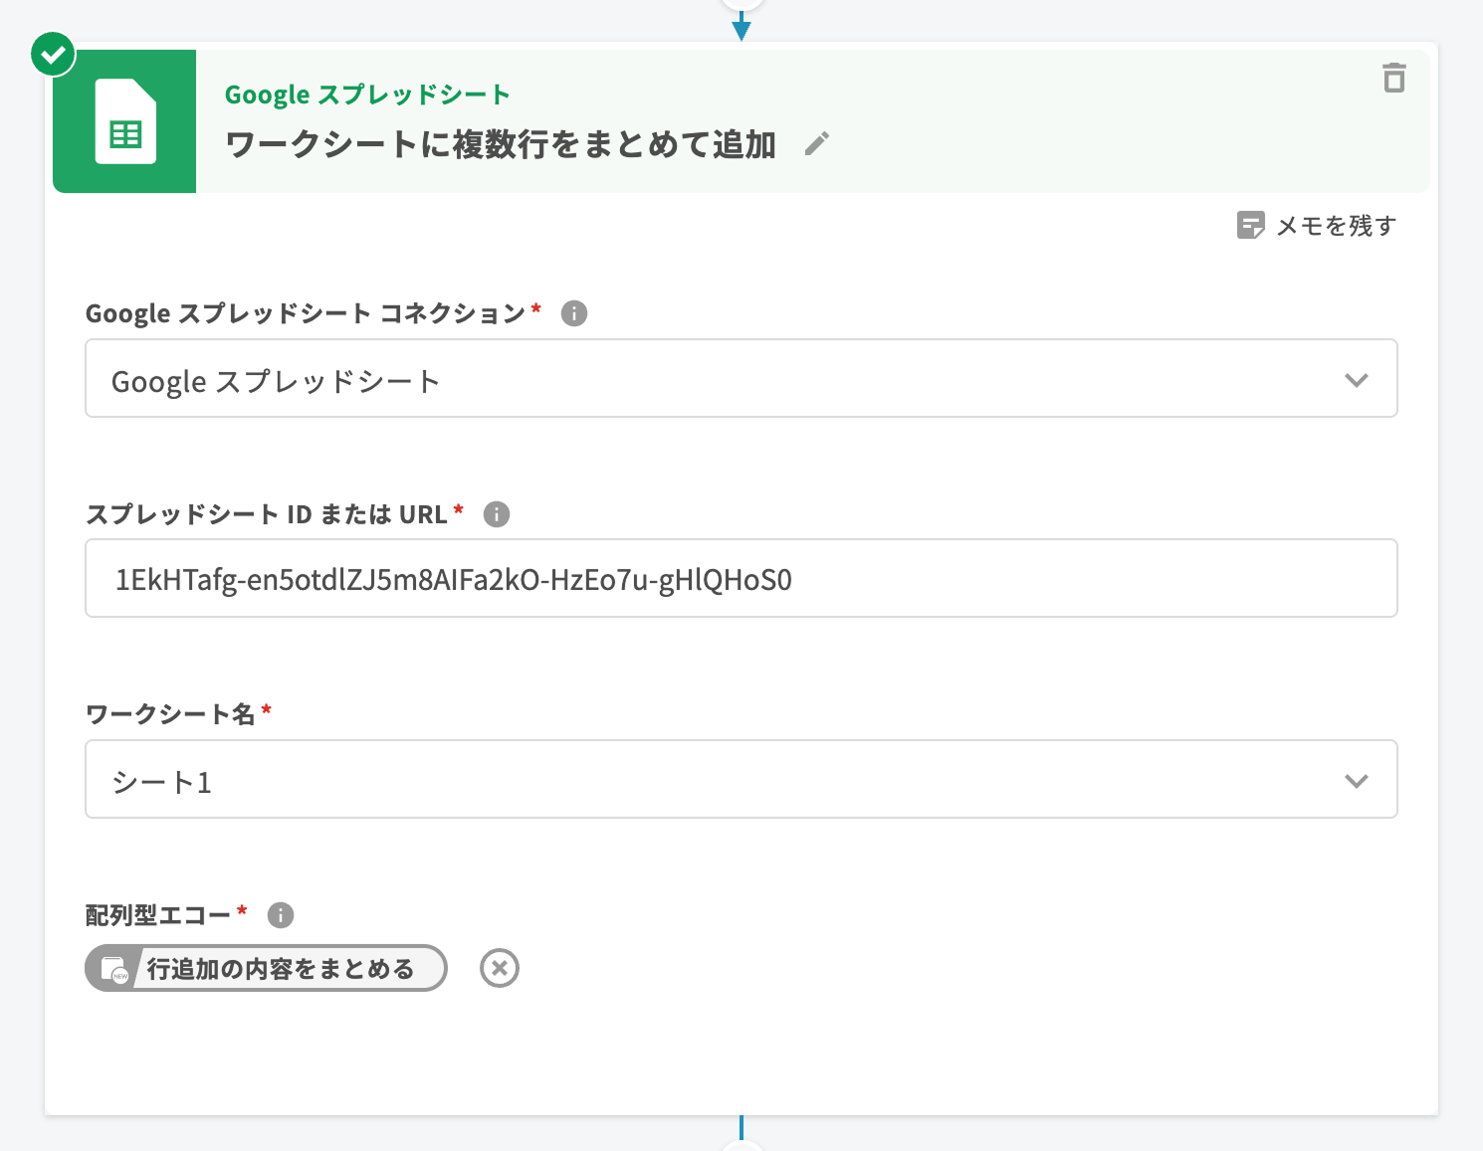
Task: Click the green Google スプレッドシート header label
Action: coord(367,95)
